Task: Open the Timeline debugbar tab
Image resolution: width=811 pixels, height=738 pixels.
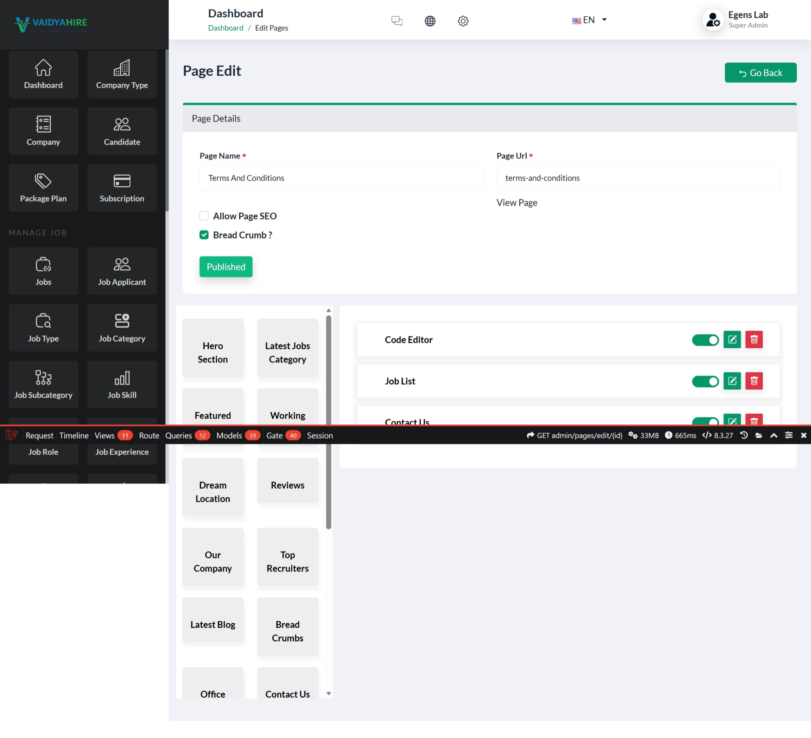Action: point(74,435)
